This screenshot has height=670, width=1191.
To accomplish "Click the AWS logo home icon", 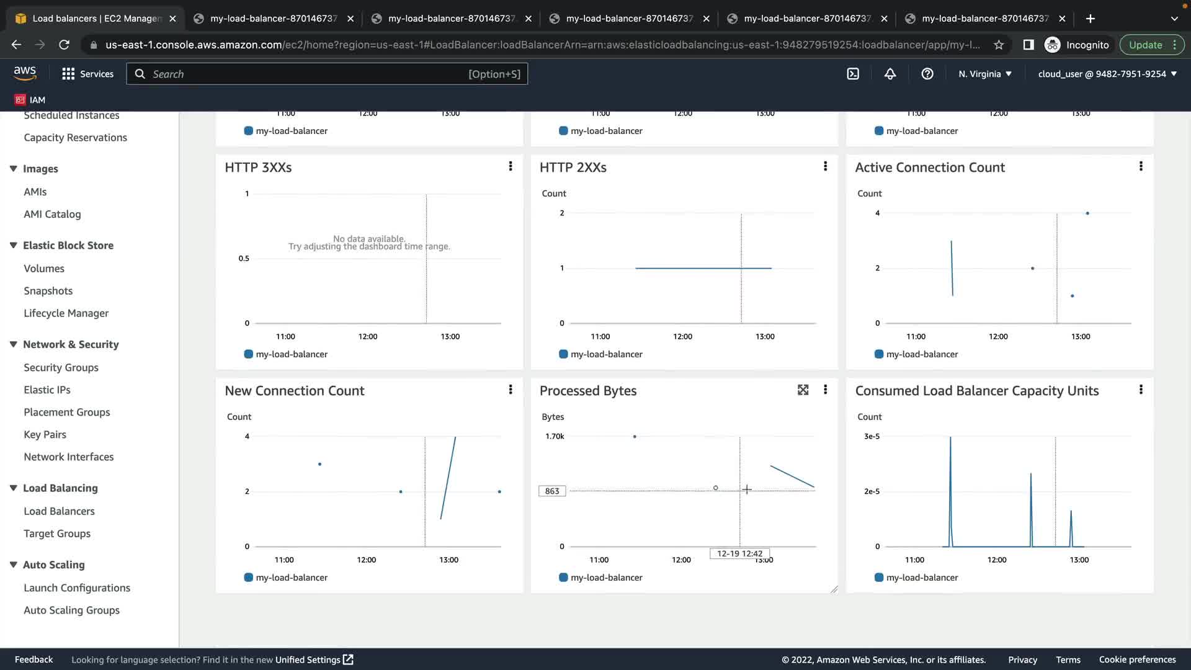I will [25, 73].
